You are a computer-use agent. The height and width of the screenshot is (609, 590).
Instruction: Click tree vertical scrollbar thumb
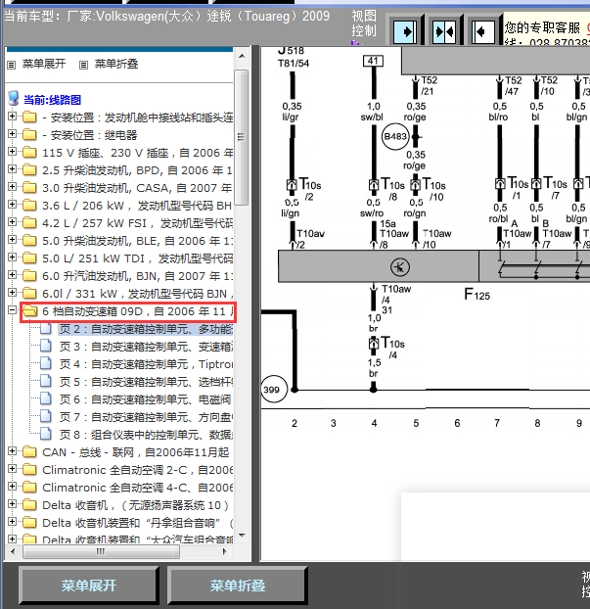pos(242,137)
